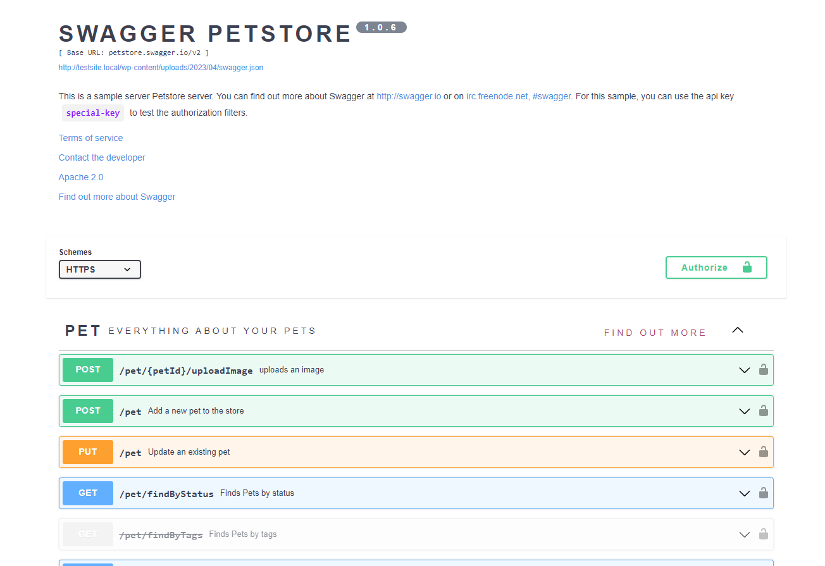Click the POST method badge for uploadImage
The width and height of the screenshot is (825, 566).
point(88,370)
